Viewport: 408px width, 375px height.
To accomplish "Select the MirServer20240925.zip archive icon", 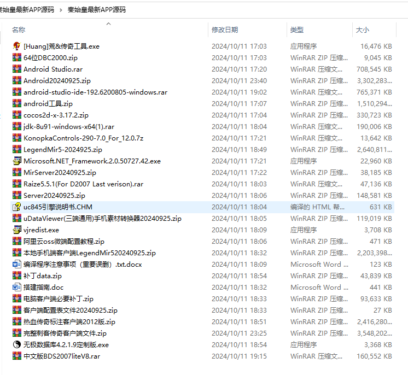I will tap(17, 172).
